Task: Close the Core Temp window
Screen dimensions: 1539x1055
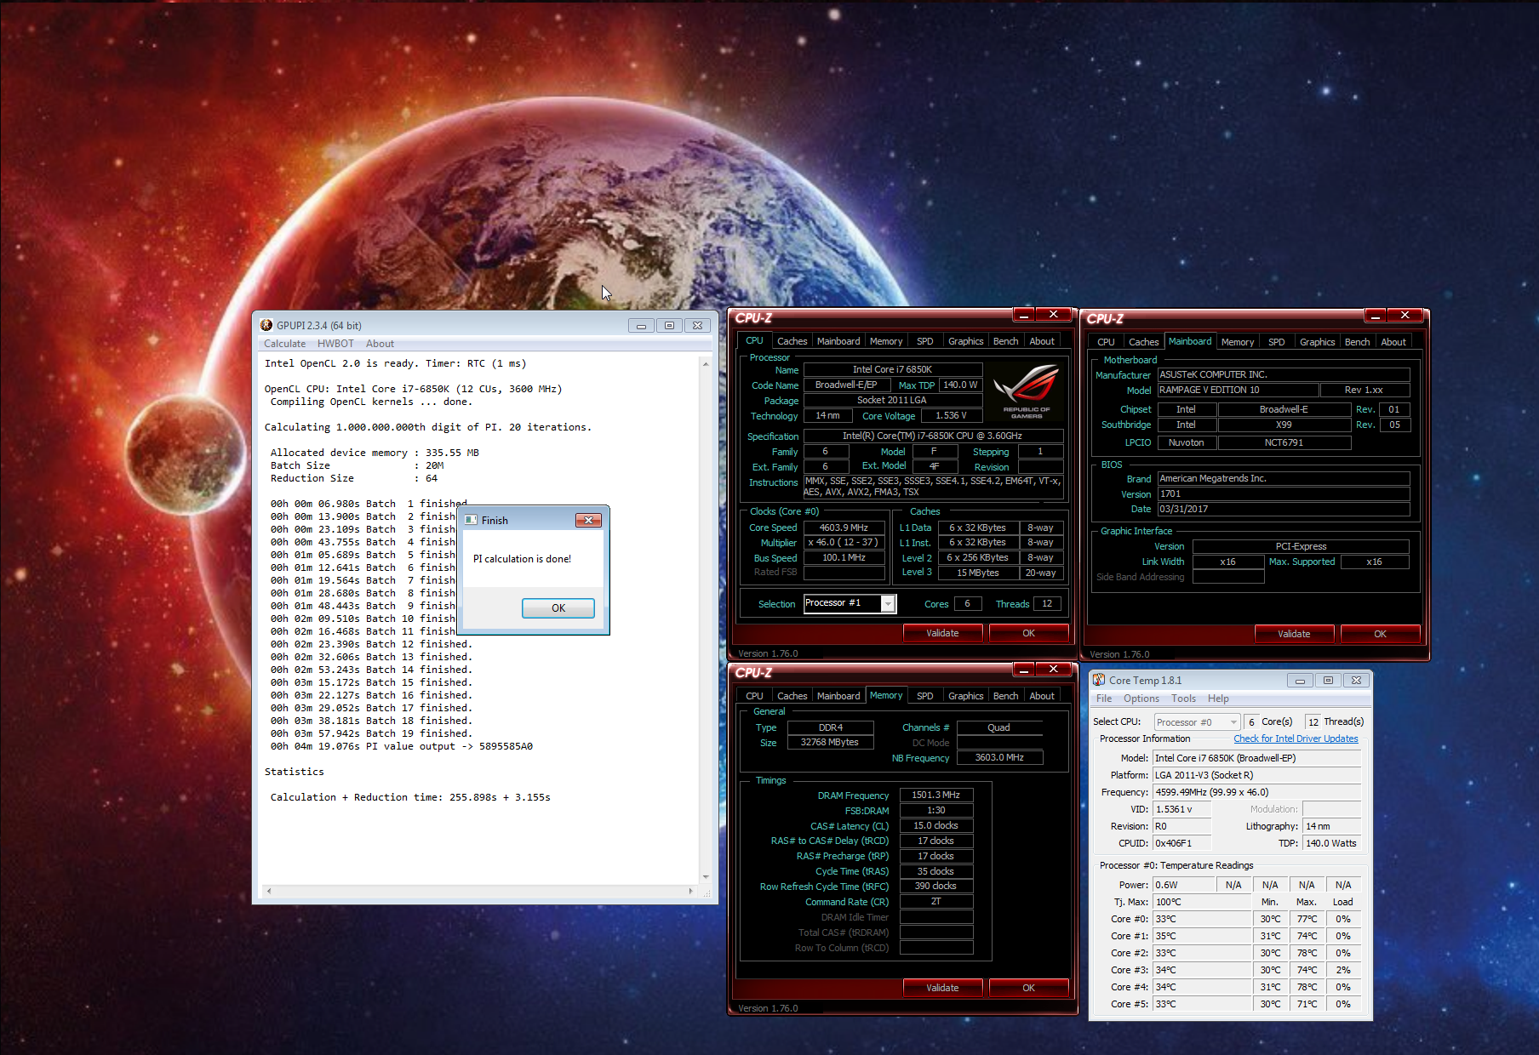Action: [x=1357, y=680]
